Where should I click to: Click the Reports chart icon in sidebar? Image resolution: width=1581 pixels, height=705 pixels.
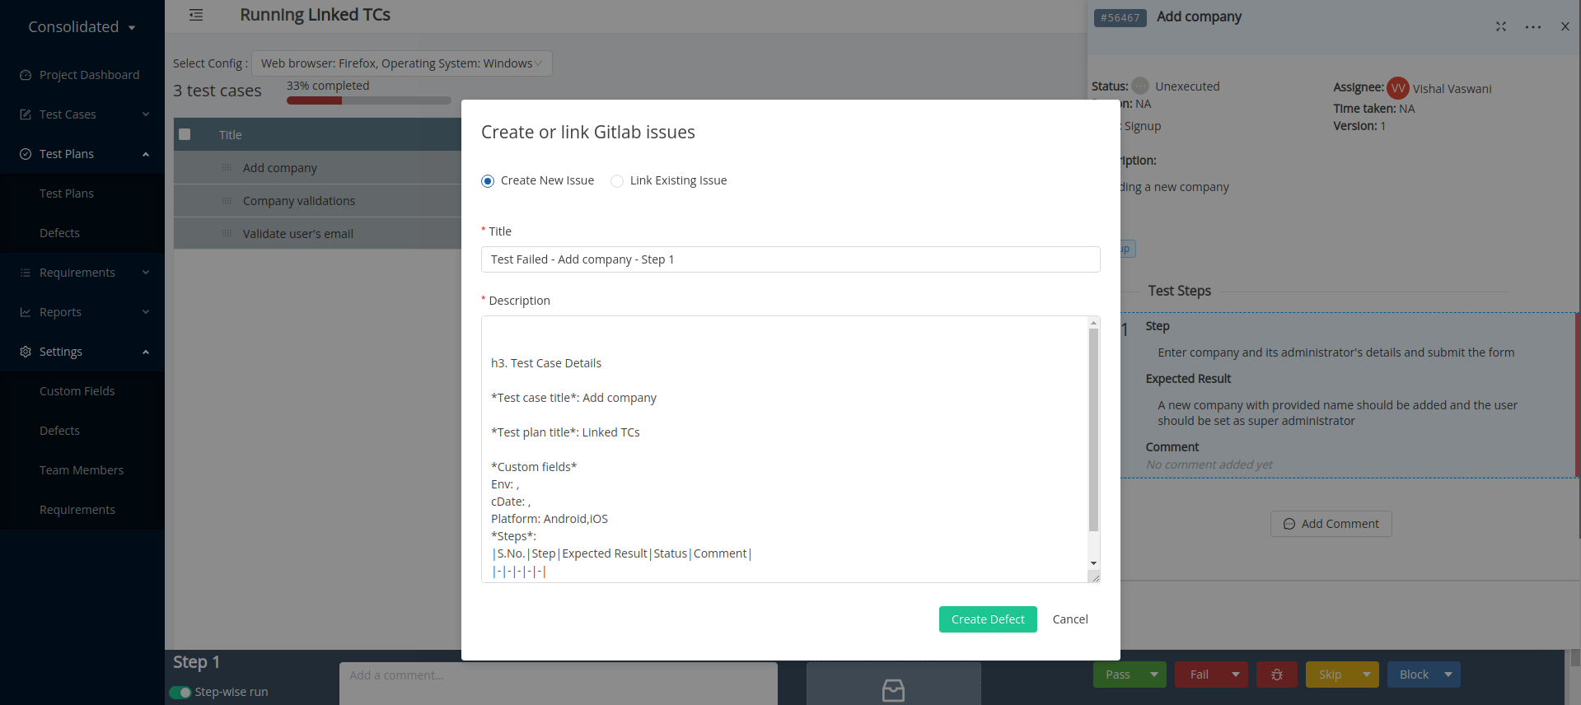pyautogui.click(x=26, y=312)
